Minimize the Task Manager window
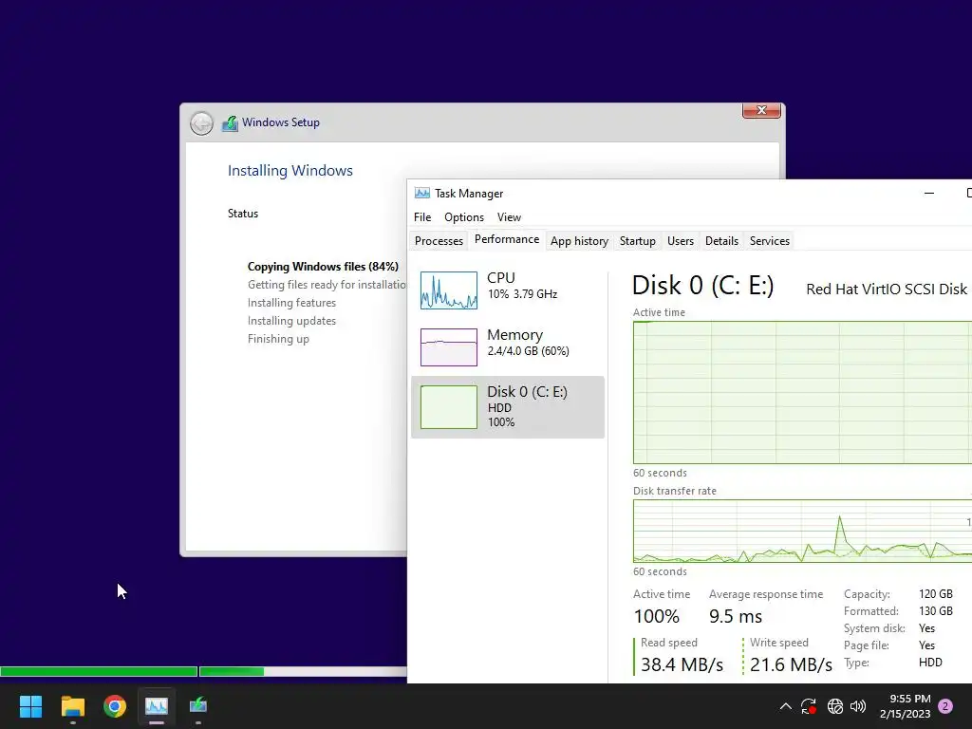 click(x=928, y=194)
